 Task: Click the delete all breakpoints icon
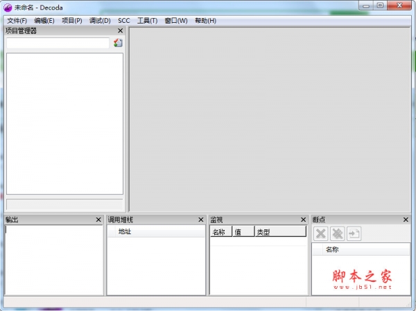pyautogui.click(x=337, y=233)
